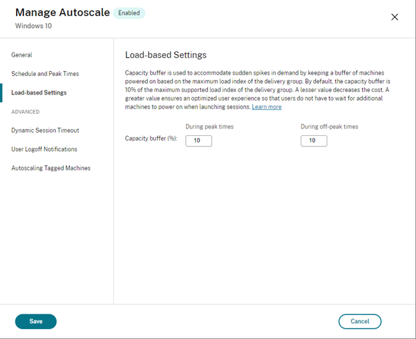Click the Windows 10 delivery group subtitle

tap(32, 27)
